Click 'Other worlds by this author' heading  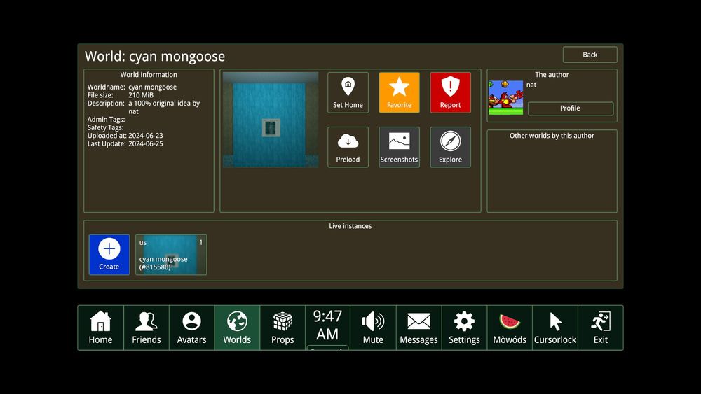coord(552,136)
